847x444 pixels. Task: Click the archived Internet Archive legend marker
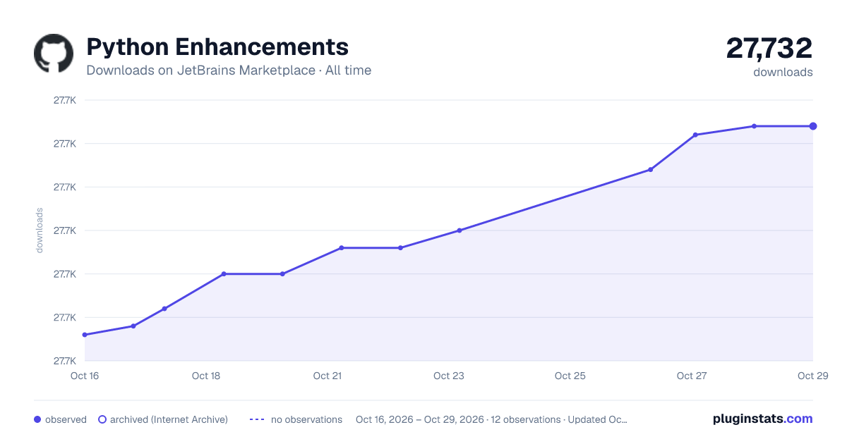pos(102,419)
